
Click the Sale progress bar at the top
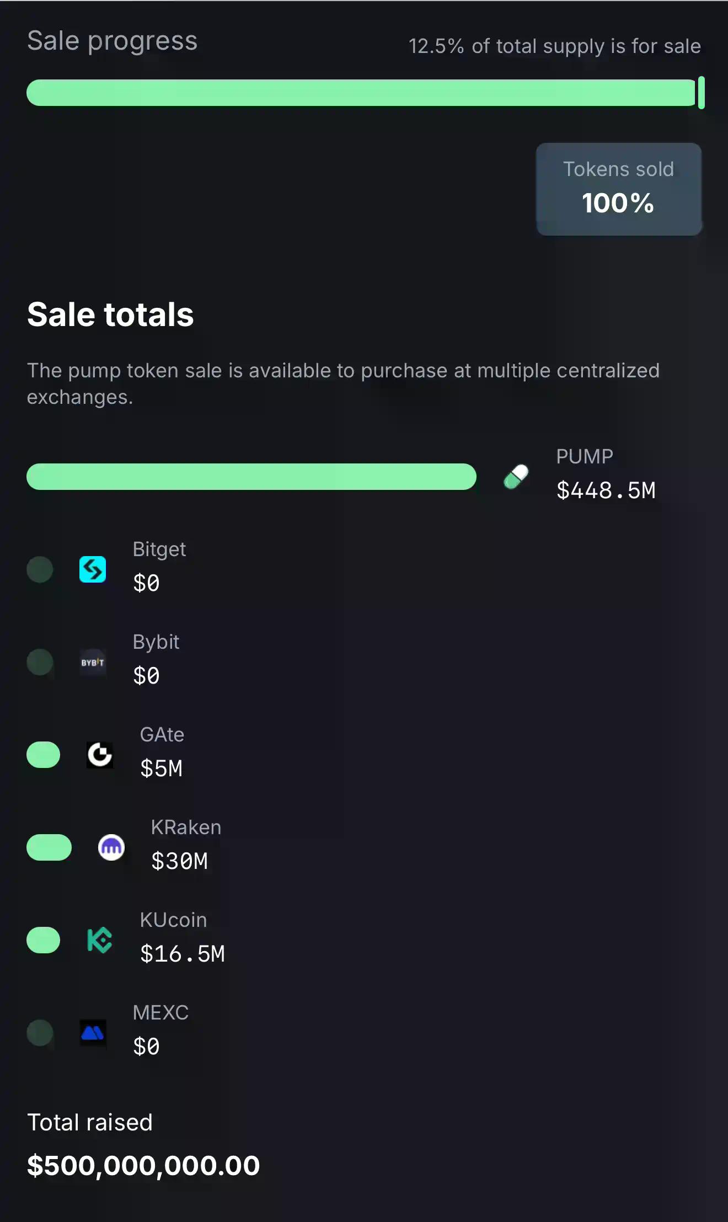pyautogui.click(x=364, y=93)
